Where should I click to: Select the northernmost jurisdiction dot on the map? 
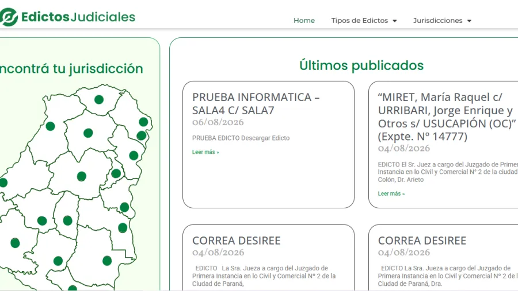point(99,99)
